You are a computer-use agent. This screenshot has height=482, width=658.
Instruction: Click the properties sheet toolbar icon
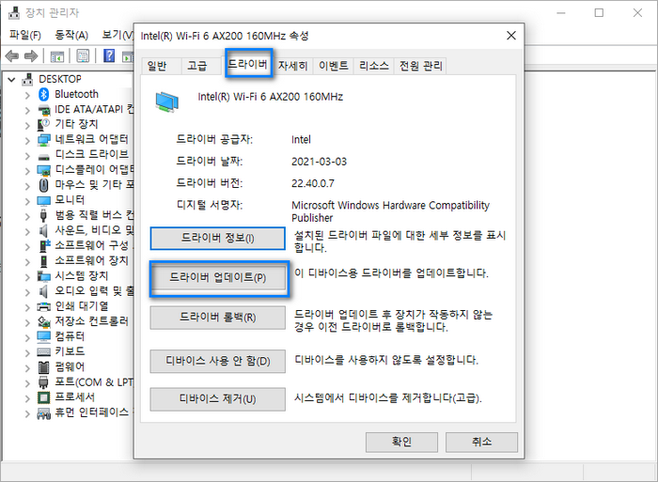(x=83, y=55)
